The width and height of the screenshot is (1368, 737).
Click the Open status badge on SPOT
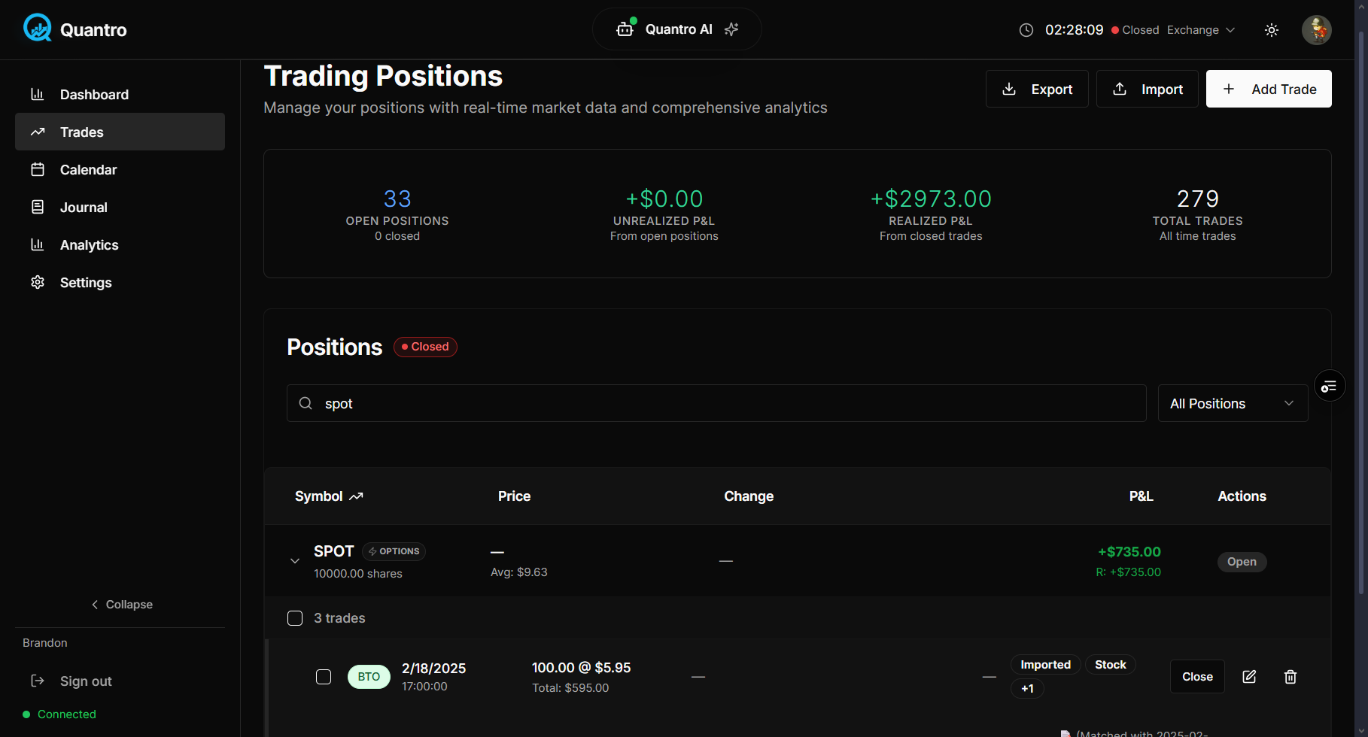tap(1242, 562)
